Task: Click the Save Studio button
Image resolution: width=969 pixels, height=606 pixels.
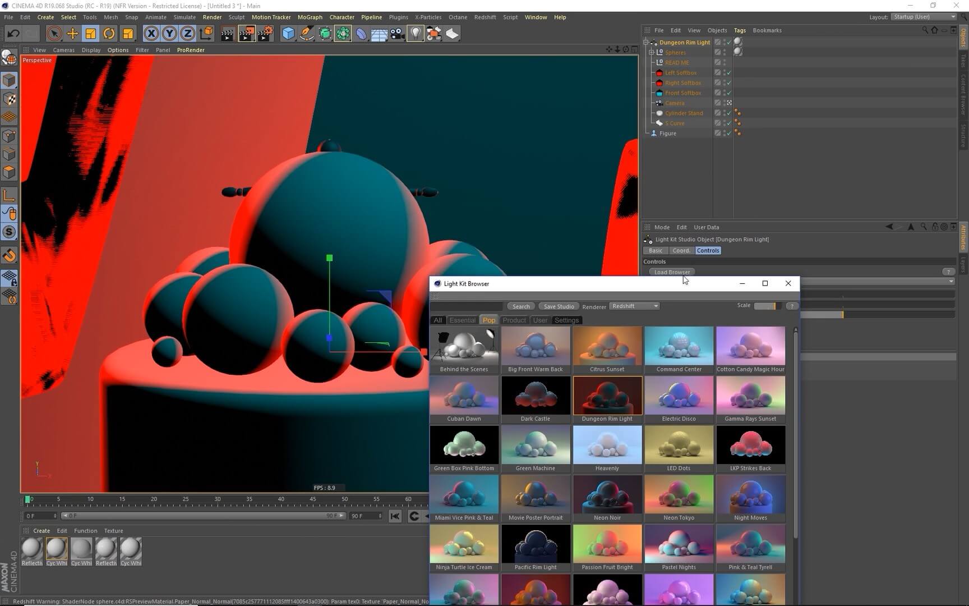Action: [x=559, y=306]
